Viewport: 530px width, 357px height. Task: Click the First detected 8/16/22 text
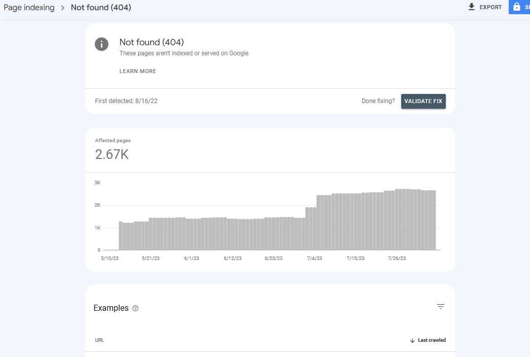[x=126, y=101]
